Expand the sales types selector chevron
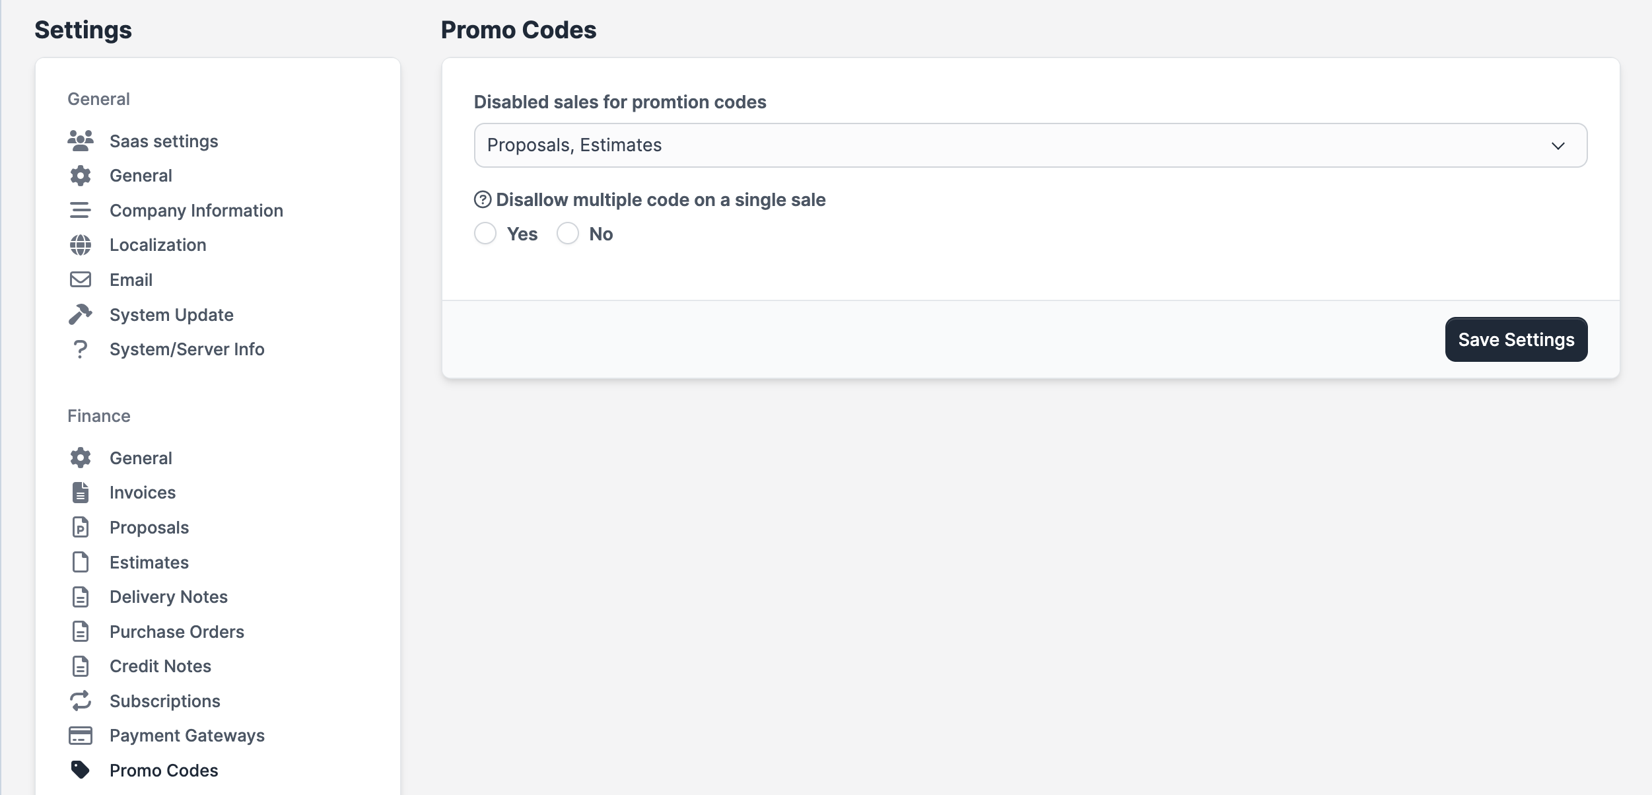 (x=1560, y=145)
